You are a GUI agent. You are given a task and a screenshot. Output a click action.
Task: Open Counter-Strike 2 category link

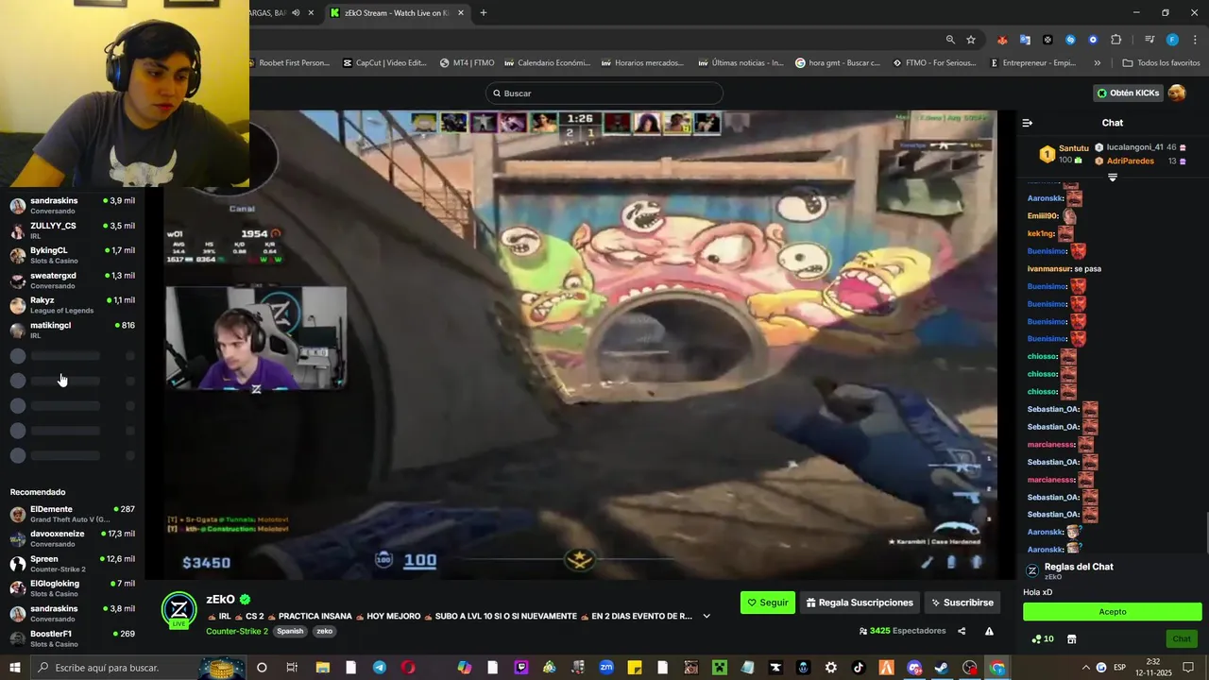point(238,632)
